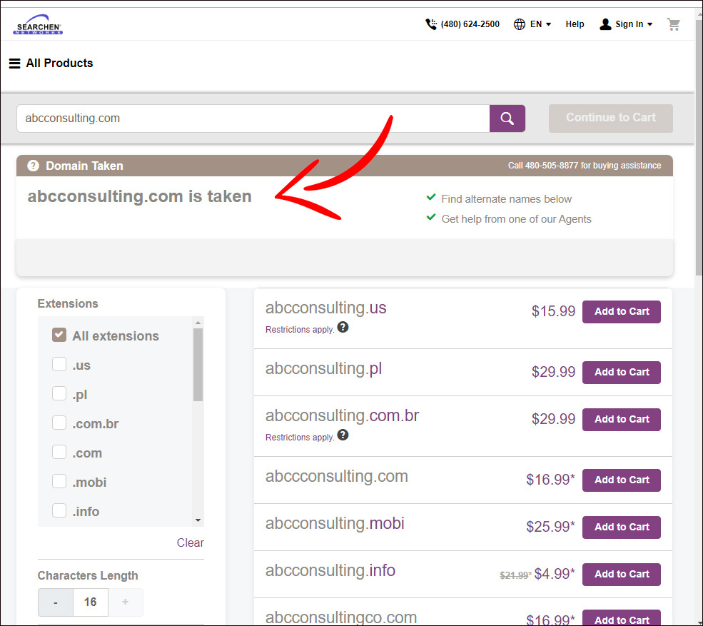Image resolution: width=703 pixels, height=626 pixels.
Task: Open restrictions help icon under abcconsulting.us
Action: [343, 328]
